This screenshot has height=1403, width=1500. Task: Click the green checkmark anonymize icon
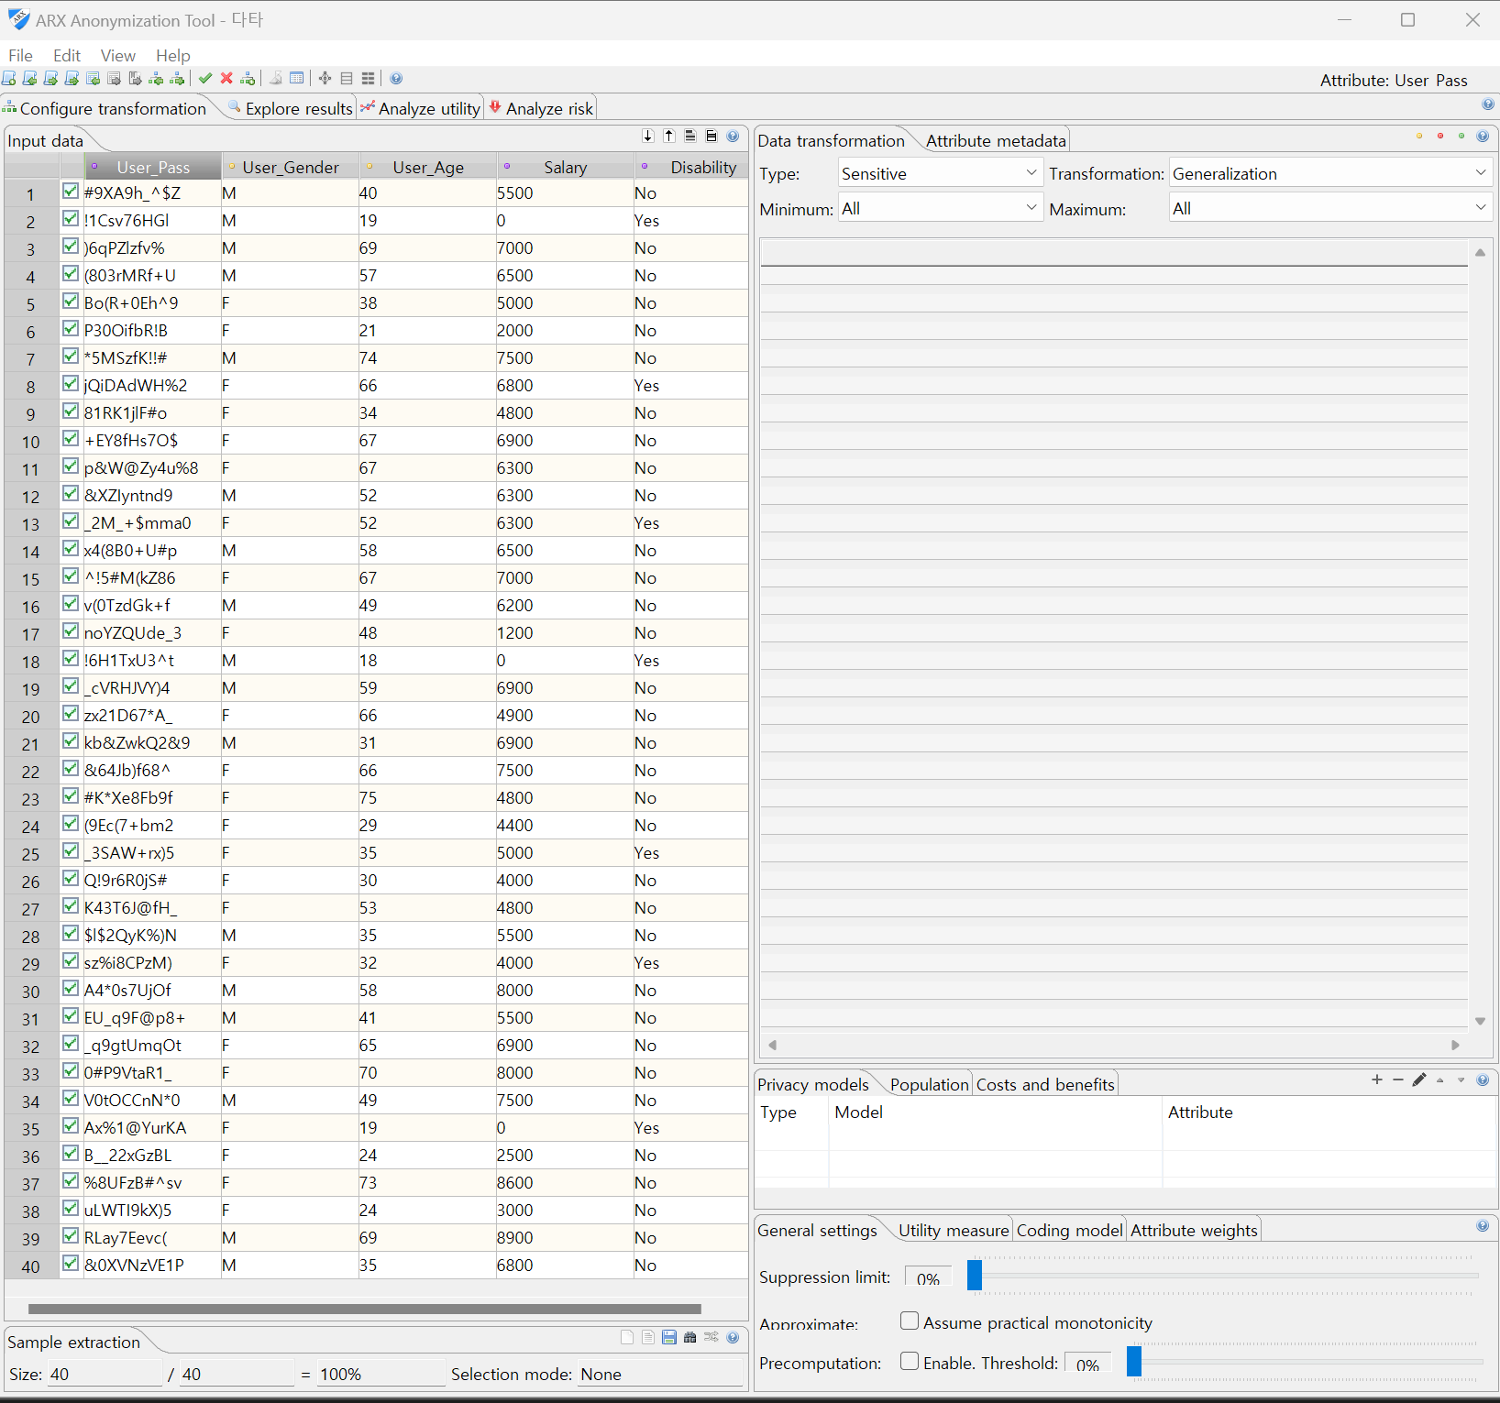[x=205, y=79]
